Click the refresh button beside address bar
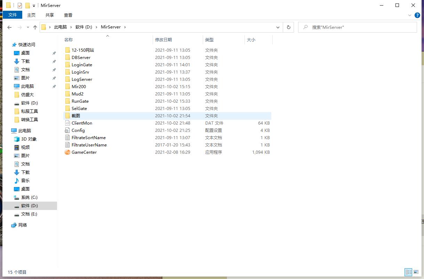This screenshot has width=424, height=279. (288, 27)
